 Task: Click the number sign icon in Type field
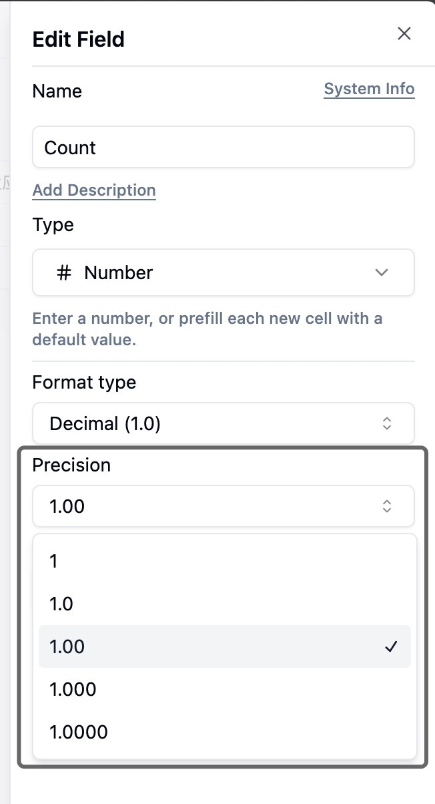(x=63, y=272)
